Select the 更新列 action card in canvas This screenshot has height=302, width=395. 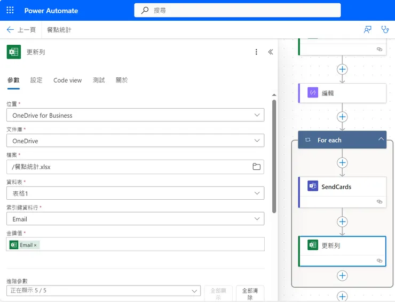342,251
